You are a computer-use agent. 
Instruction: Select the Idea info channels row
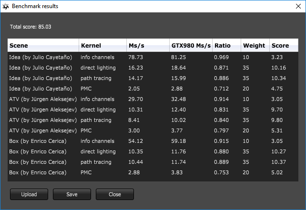(153, 57)
